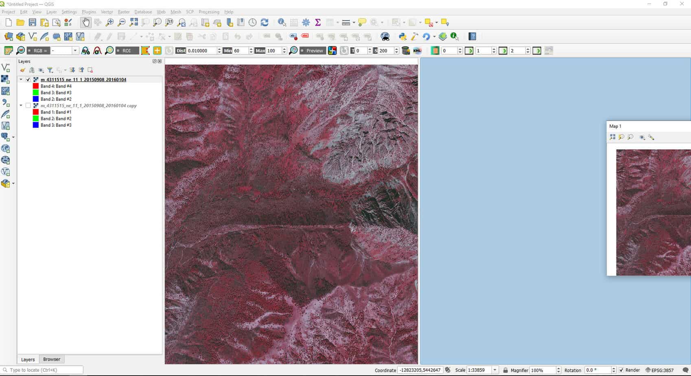Click the filter legend icon in Layers panel

tap(49, 70)
